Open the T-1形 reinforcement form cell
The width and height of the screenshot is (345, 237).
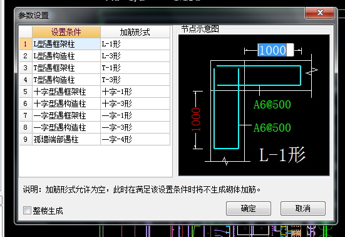click(x=135, y=68)
